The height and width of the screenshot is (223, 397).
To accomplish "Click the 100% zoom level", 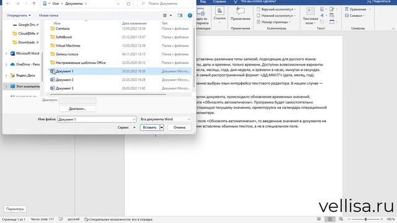I will [390, 219].
